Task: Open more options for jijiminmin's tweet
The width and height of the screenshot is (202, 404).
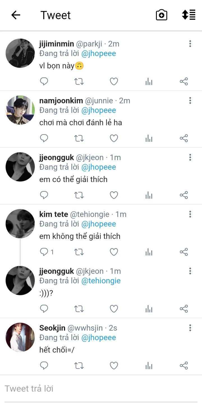Action: (x=190, y=44)
